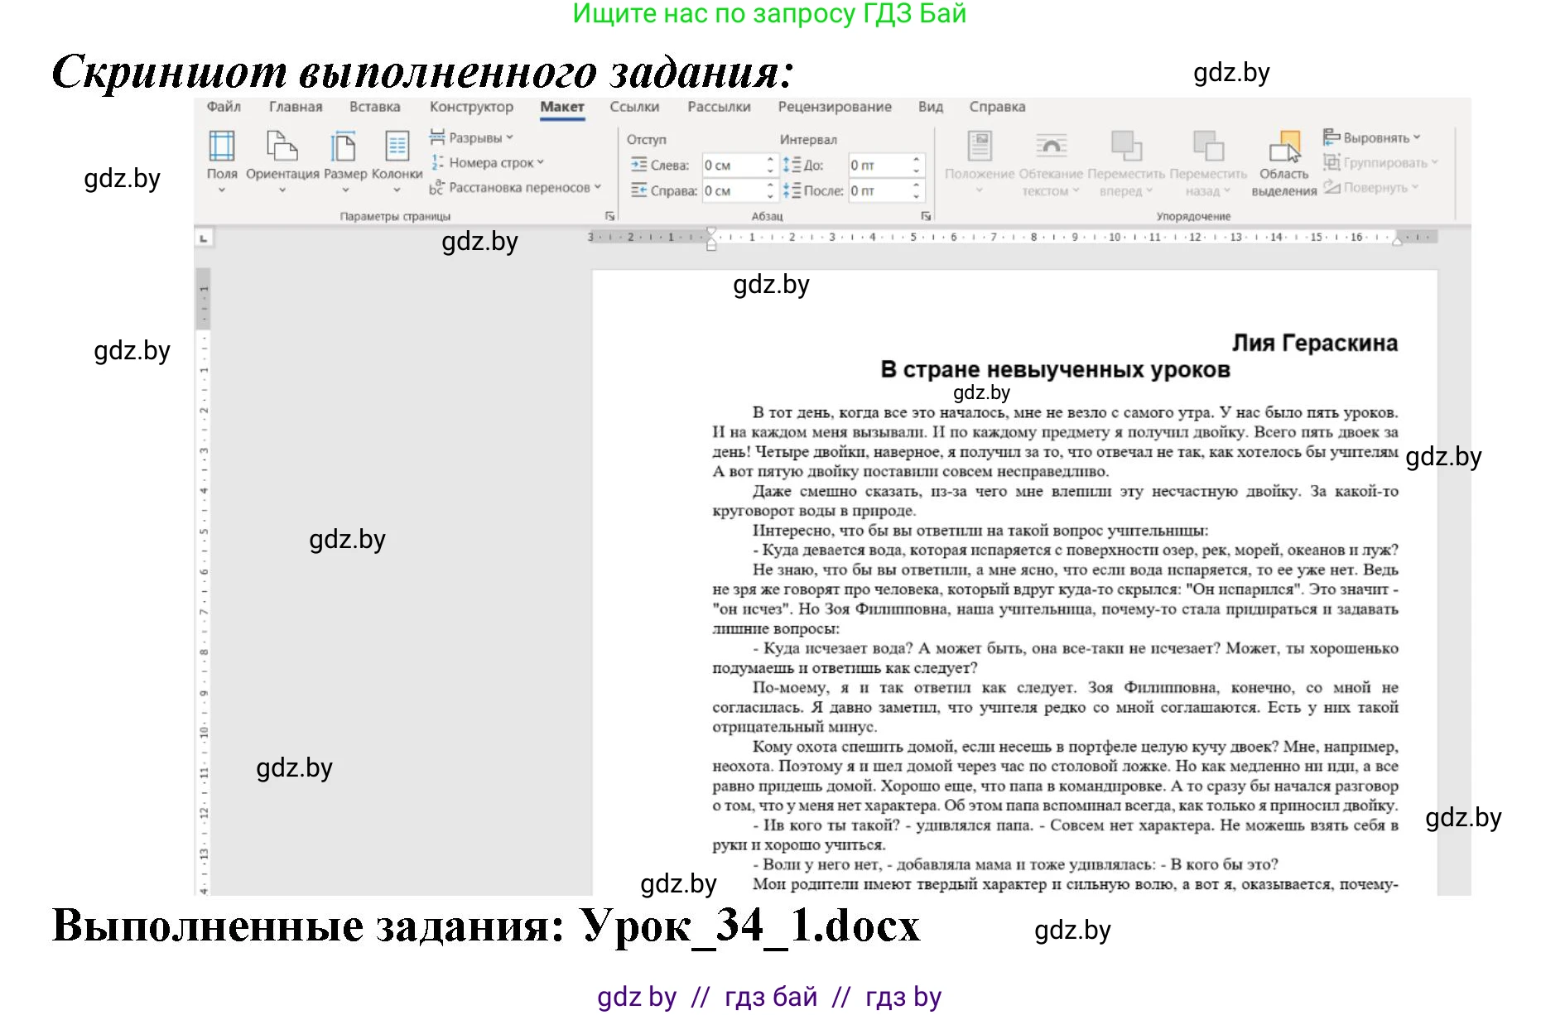Open the Абзац dialog launcher
Viewport: 1541px width, 1015px height.
925,214
